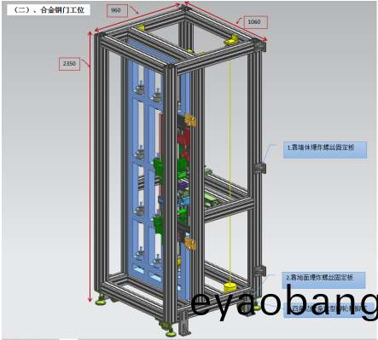378x340 pixels.
Task: Select the lower orange hinge block
Action: click(x=190, y=244)
